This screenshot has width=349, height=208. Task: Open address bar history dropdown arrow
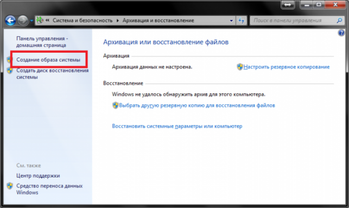(231, 21)
